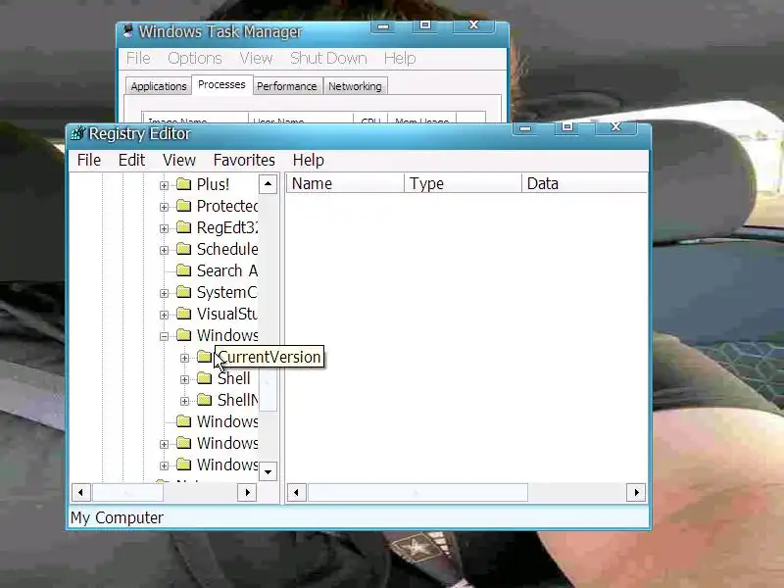Select the Search A key label

[227, 270]
